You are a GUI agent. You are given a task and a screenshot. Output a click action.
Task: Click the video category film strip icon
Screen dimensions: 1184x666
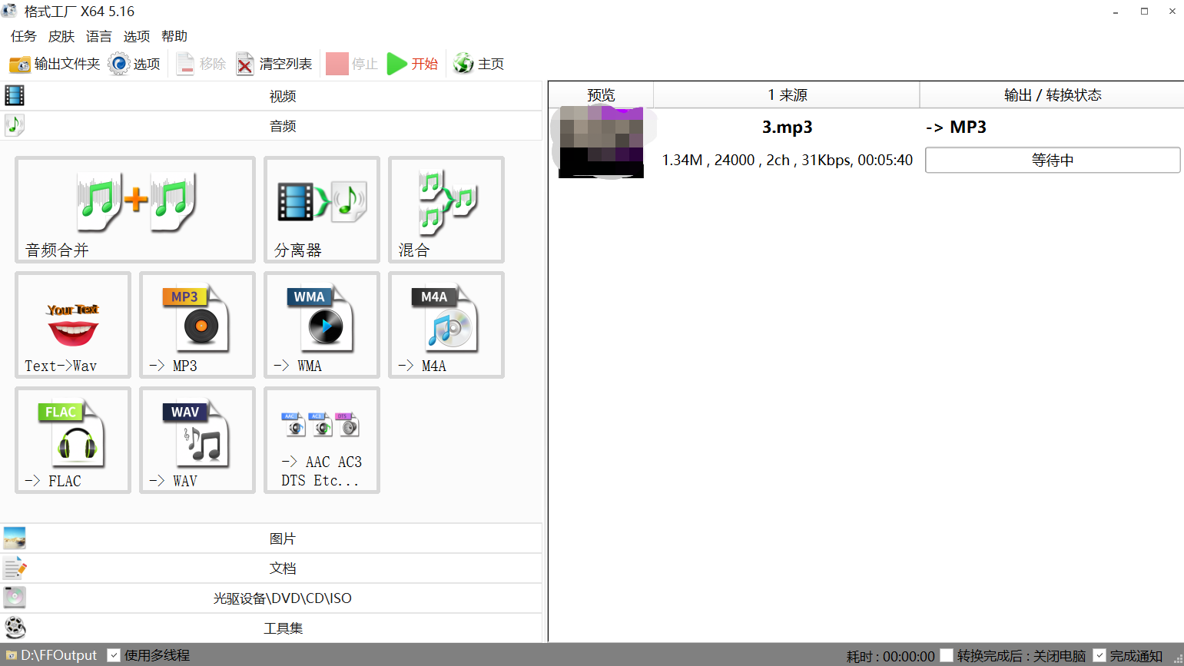[x=15, y=95]
